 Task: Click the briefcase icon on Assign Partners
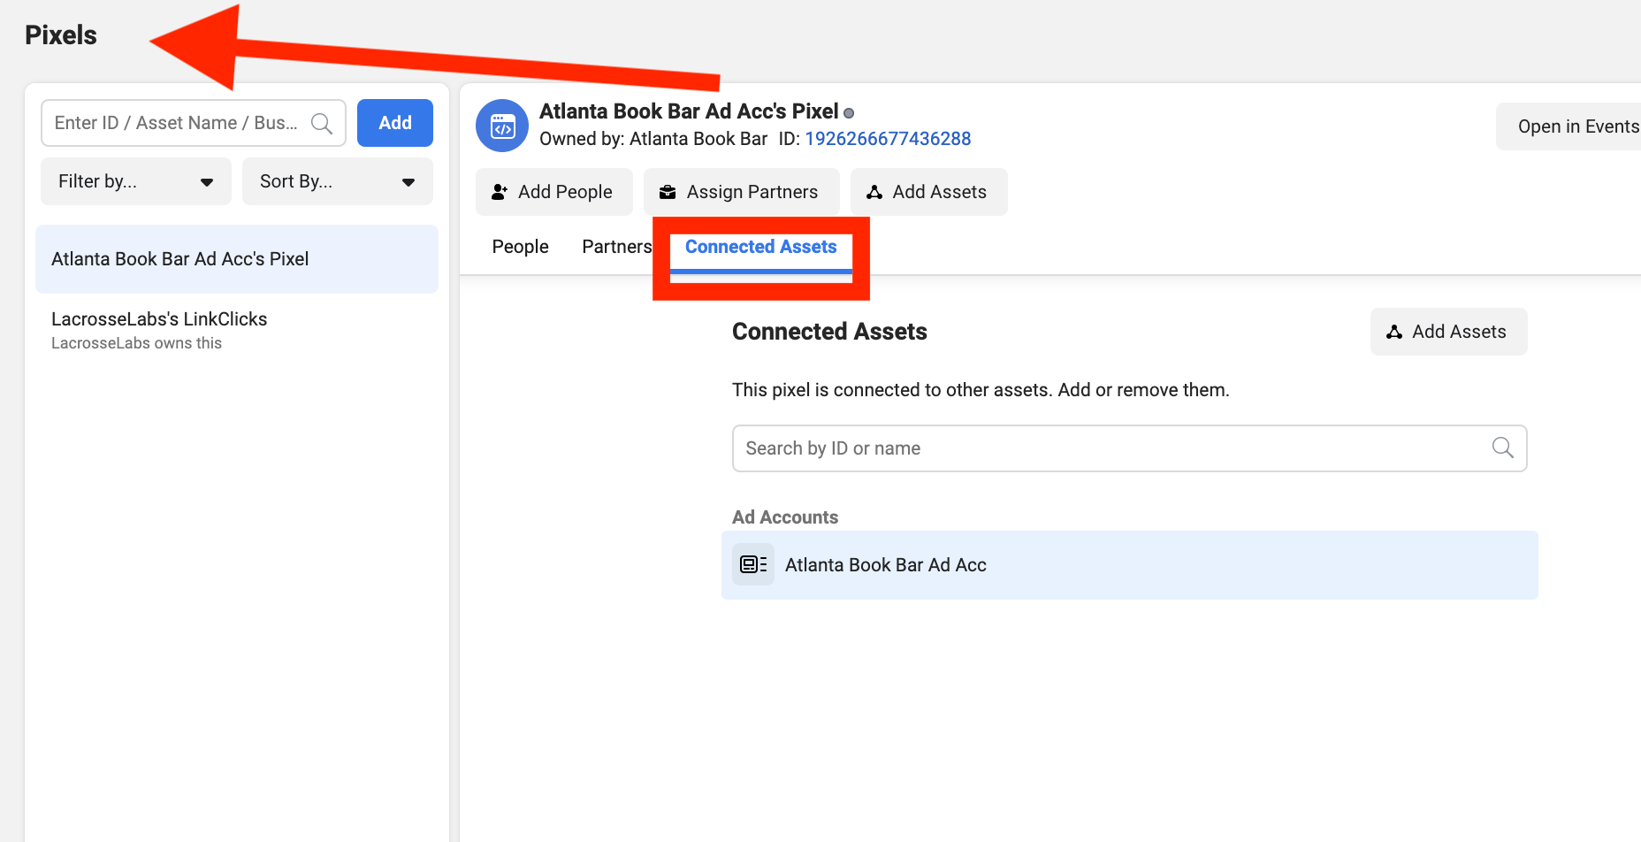[x=668, y=192]
